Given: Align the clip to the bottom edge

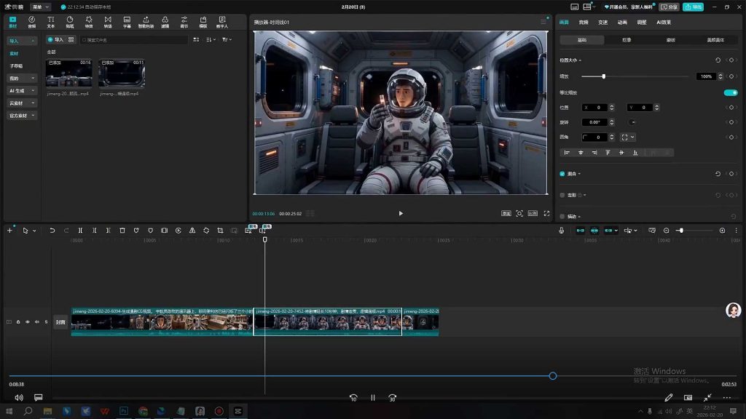Looking at the screenshot, I should (x=635, y=153).
